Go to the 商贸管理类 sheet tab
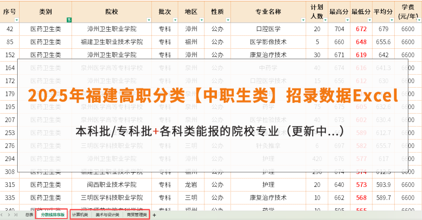The width and height of the screenshot is (422, 220). point(137,215)
